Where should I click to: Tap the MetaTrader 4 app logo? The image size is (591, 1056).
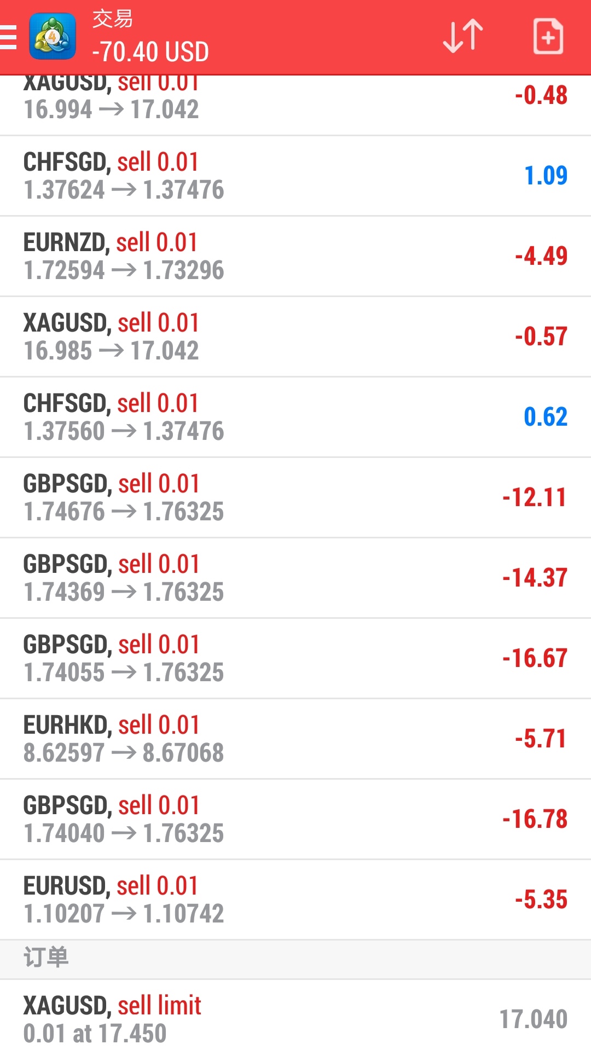(x=53, y=37)
